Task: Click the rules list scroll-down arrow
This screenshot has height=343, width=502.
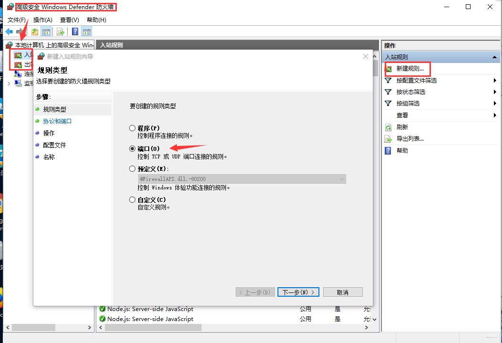Action: coord(375,319)
